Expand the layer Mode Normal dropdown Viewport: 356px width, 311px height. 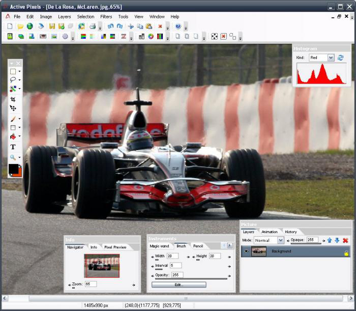[281, 240]
